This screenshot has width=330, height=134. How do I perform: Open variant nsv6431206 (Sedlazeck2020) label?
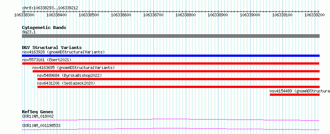[x=66, y=83]
